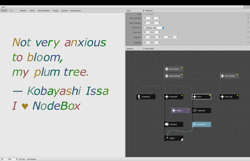Open the Font name dropdown
Viewport: 250px width, 161px height.
154,28
